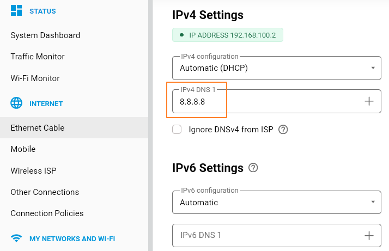
Task: Navigate to Wireless ISP
Action: click(33, 171)
